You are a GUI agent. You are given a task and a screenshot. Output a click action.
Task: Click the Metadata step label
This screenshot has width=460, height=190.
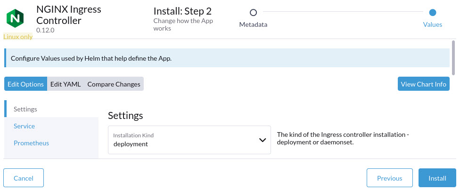pos(253,24)
